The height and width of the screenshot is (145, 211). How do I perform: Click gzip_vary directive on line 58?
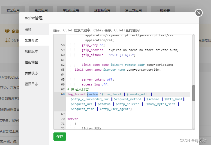tap(90, 45)
